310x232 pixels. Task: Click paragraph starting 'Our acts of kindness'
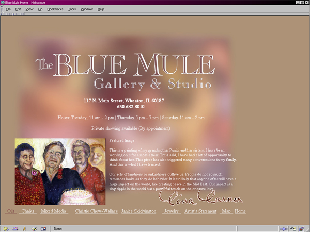point(173,181)
